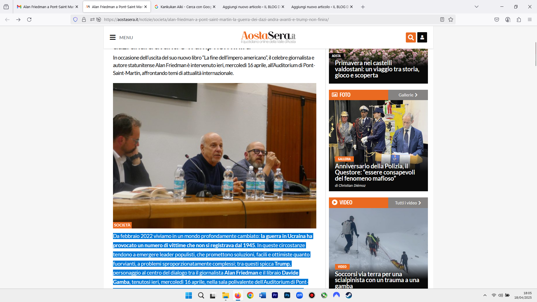Open Zoom from the taskbar

tap(300, 295)
